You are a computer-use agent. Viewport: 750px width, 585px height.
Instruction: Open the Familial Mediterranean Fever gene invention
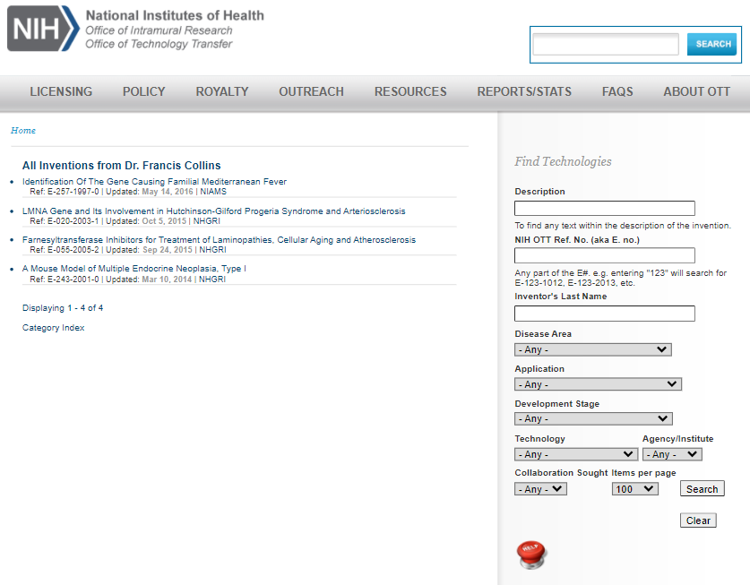click(154, 181)
